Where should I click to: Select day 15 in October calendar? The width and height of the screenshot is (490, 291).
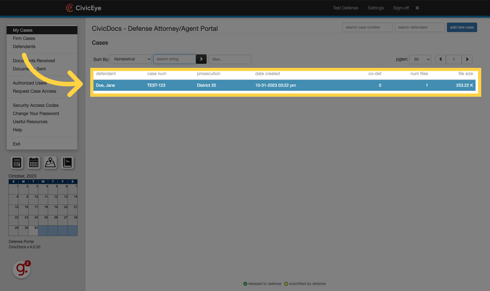tap(14, 210)
